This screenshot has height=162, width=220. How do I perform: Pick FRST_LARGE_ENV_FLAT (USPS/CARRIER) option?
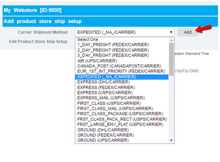122,125
